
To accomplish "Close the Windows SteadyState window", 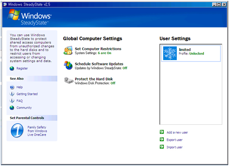I will [224, 4].
